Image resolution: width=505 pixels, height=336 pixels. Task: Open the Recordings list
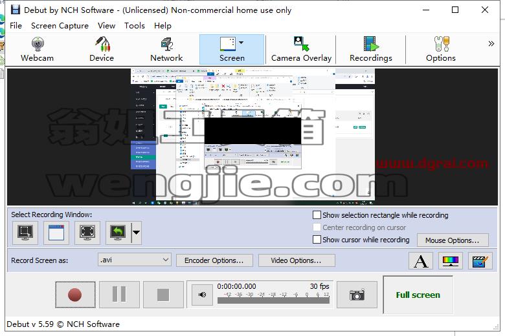(371, 49)
